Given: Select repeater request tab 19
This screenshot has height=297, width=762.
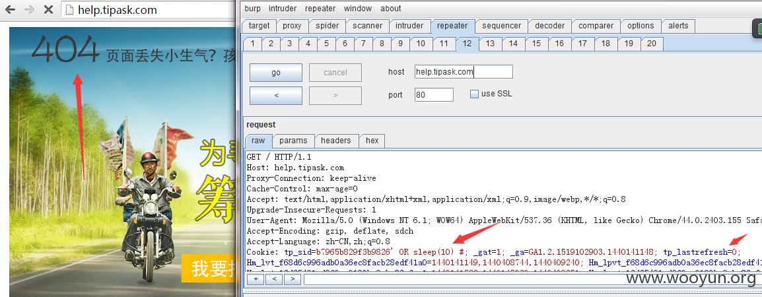Looking at the screenshot, I should pyautogui.click(x=629, y=44).
